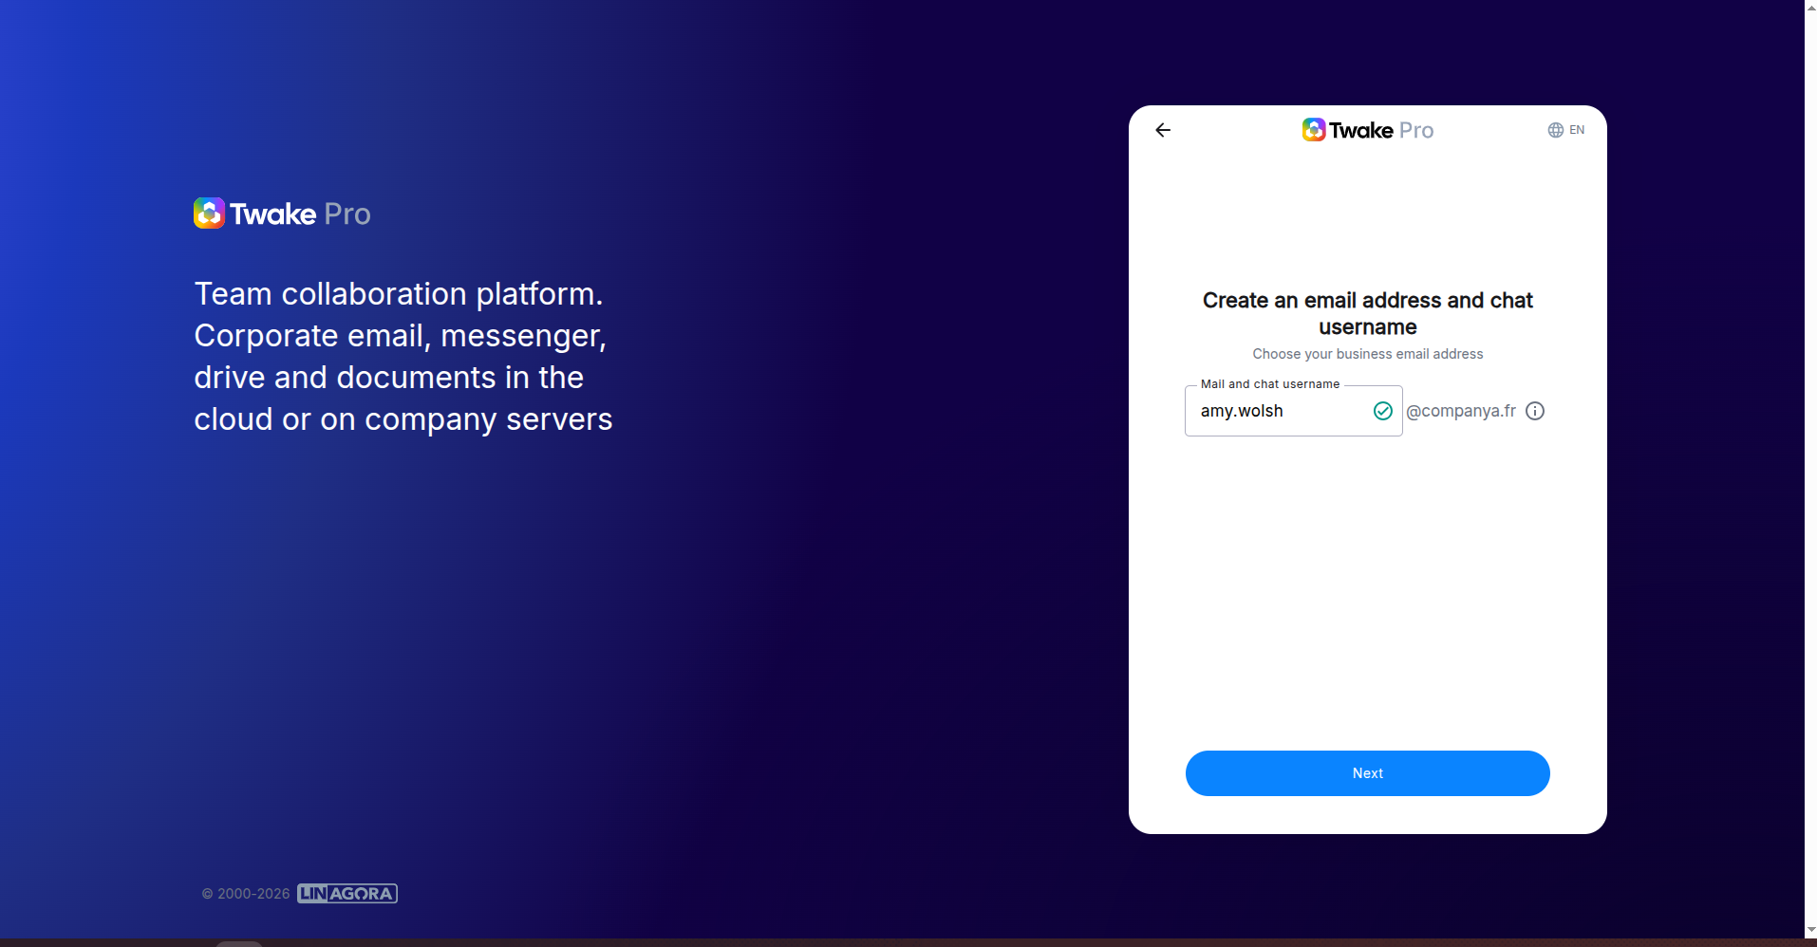Click the 'Mail and chat username' field label
1817x947 pixels.
[1270, 384]
